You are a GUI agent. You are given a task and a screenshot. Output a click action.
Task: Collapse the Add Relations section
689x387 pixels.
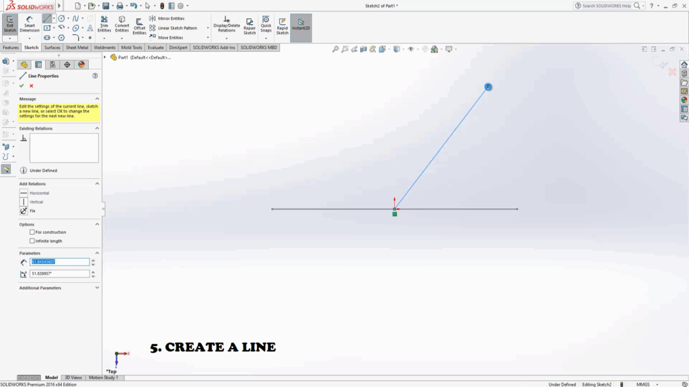(x=97, y=183)
